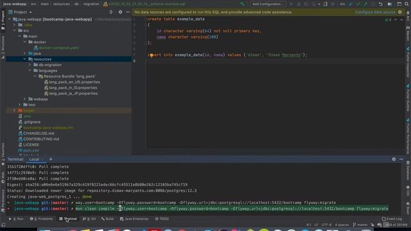This screenshot has width=411, height=231.
Task: Expand the webapp folder
Action: coord(25,99)
